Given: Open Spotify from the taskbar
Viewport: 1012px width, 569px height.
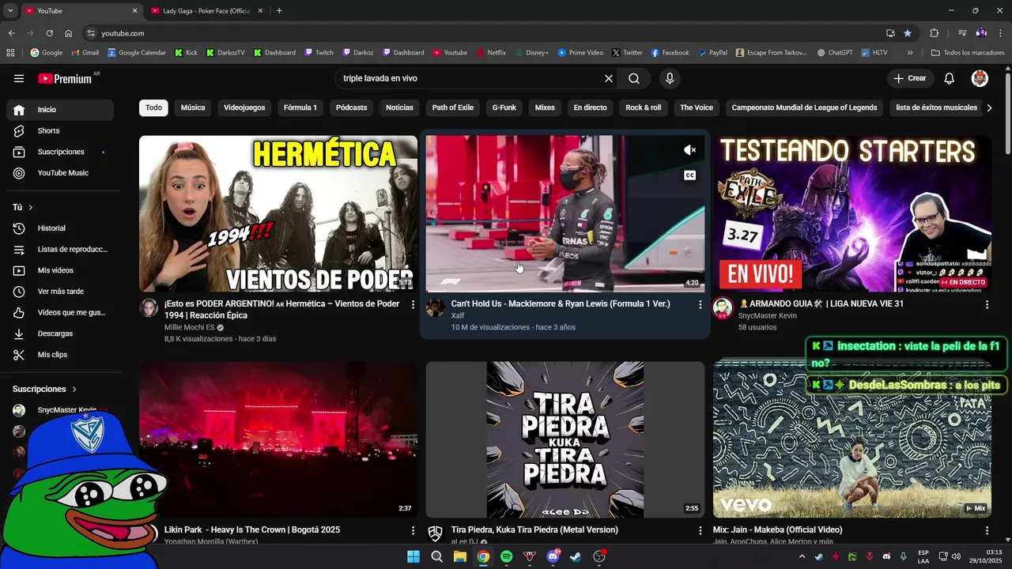Looking at the screenshot, I should [x=506, y=556].
